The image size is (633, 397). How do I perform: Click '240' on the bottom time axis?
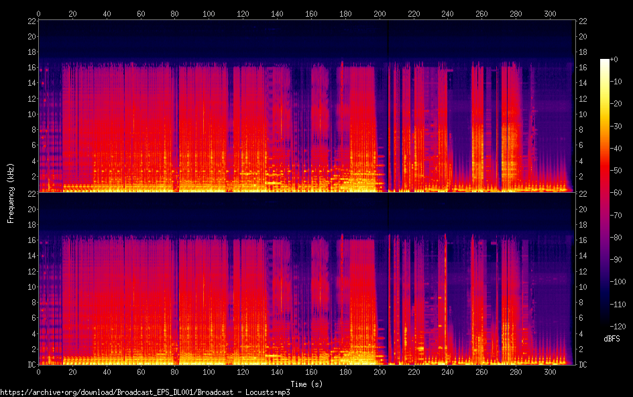(448, 372)
